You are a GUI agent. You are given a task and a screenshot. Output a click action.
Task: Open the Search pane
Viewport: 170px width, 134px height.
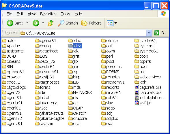tap(68, 23)
